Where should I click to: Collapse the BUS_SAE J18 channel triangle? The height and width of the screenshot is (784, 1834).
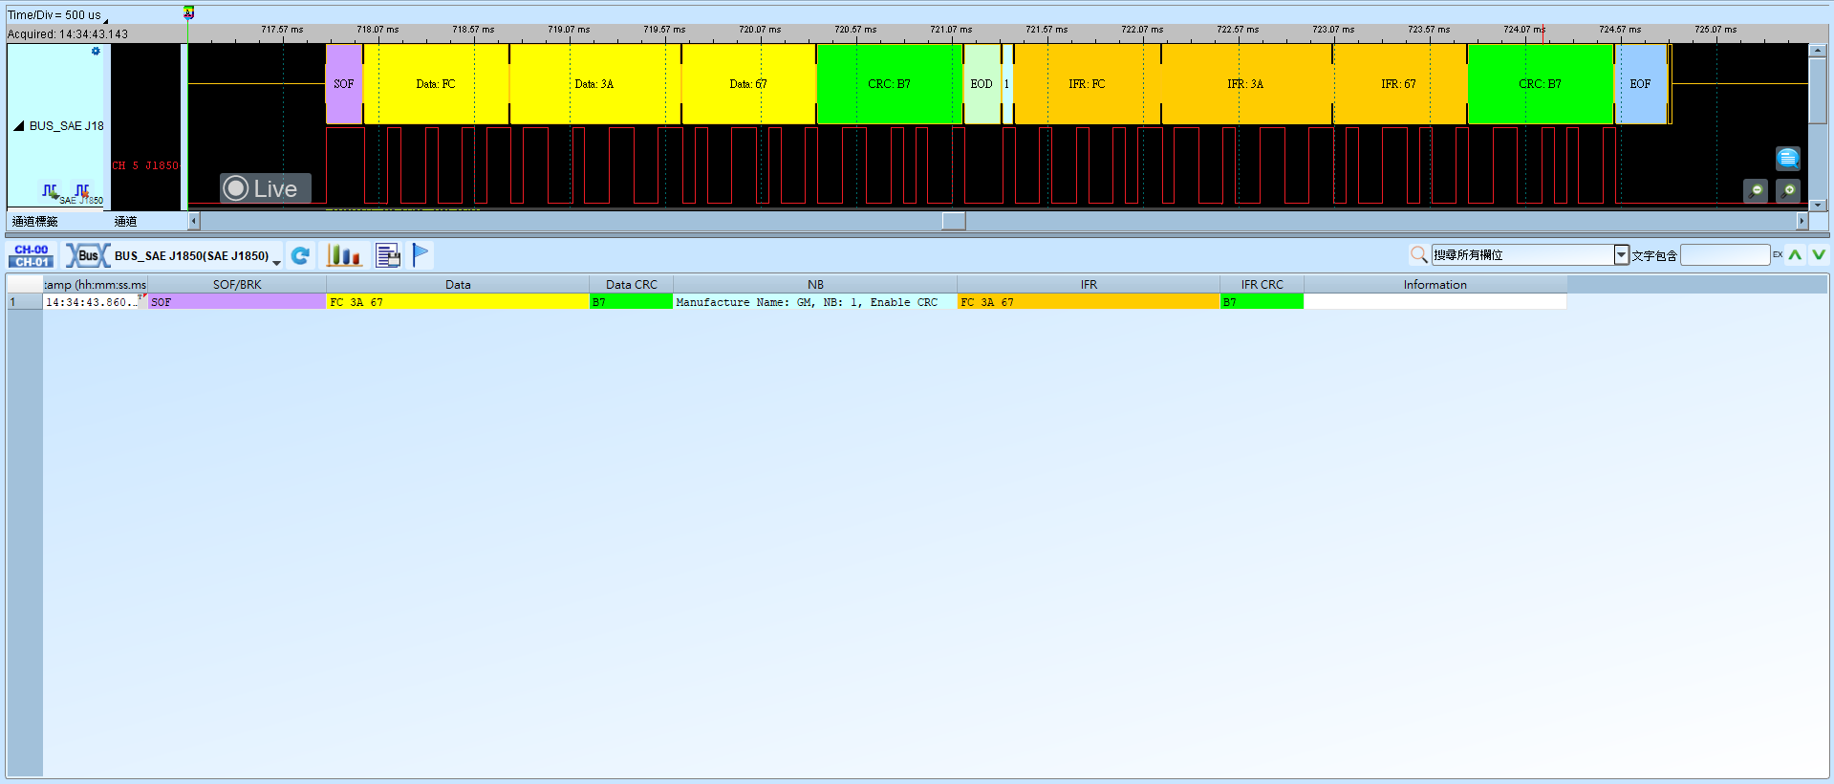18,125
